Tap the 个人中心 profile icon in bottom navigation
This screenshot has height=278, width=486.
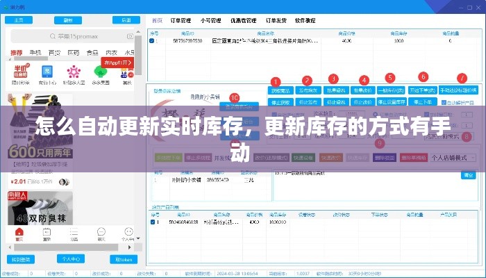click(x=128, y=234)
